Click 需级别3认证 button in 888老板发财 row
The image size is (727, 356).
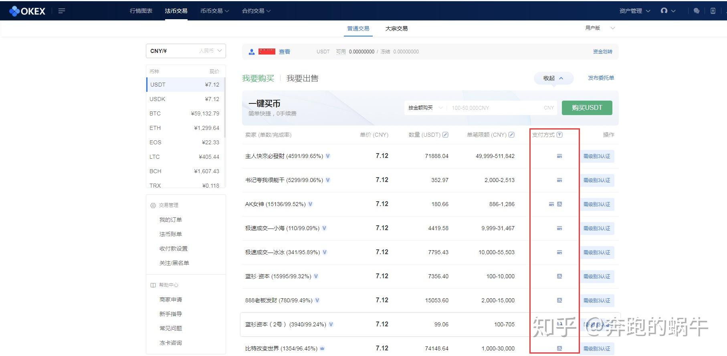click(597, 301)
